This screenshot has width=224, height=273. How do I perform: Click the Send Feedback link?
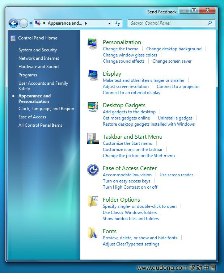click(162, 12)
